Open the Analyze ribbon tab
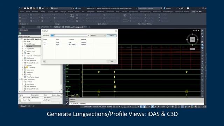224x126 pixels. point(50,12)
